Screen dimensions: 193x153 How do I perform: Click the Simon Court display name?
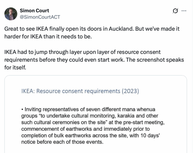35,10
